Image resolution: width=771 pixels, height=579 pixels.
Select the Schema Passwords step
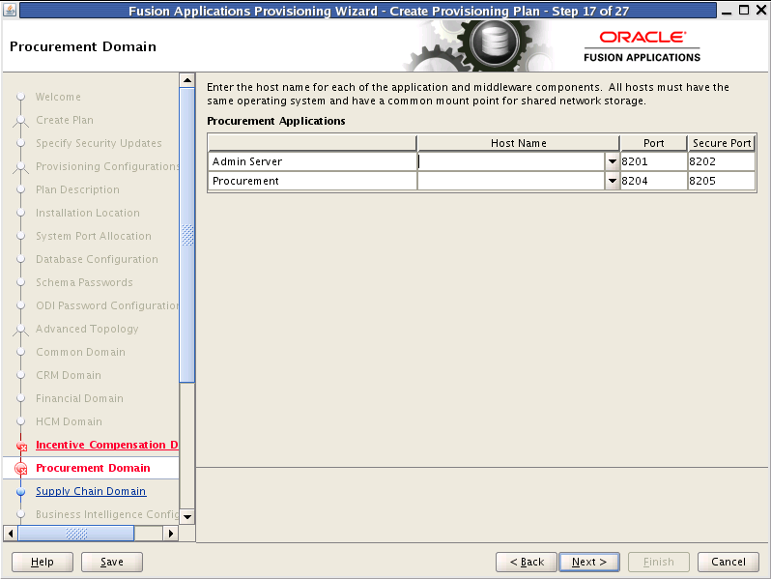coord(84,282)
